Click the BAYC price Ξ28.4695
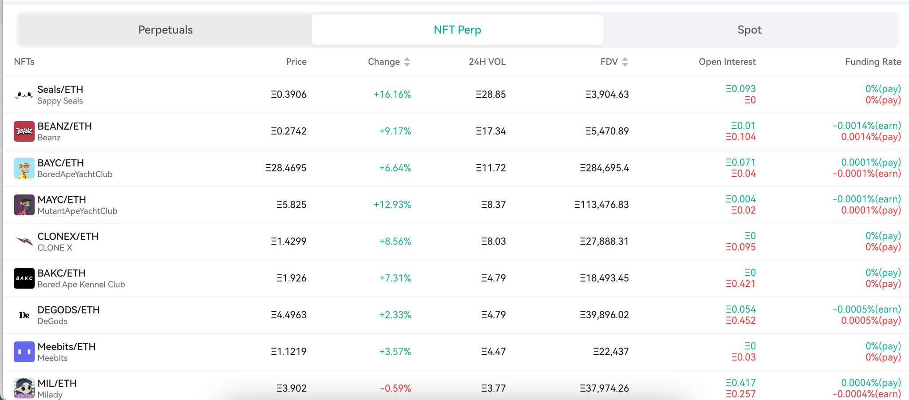This screenshot has height=400, width=909. [286, 168]
